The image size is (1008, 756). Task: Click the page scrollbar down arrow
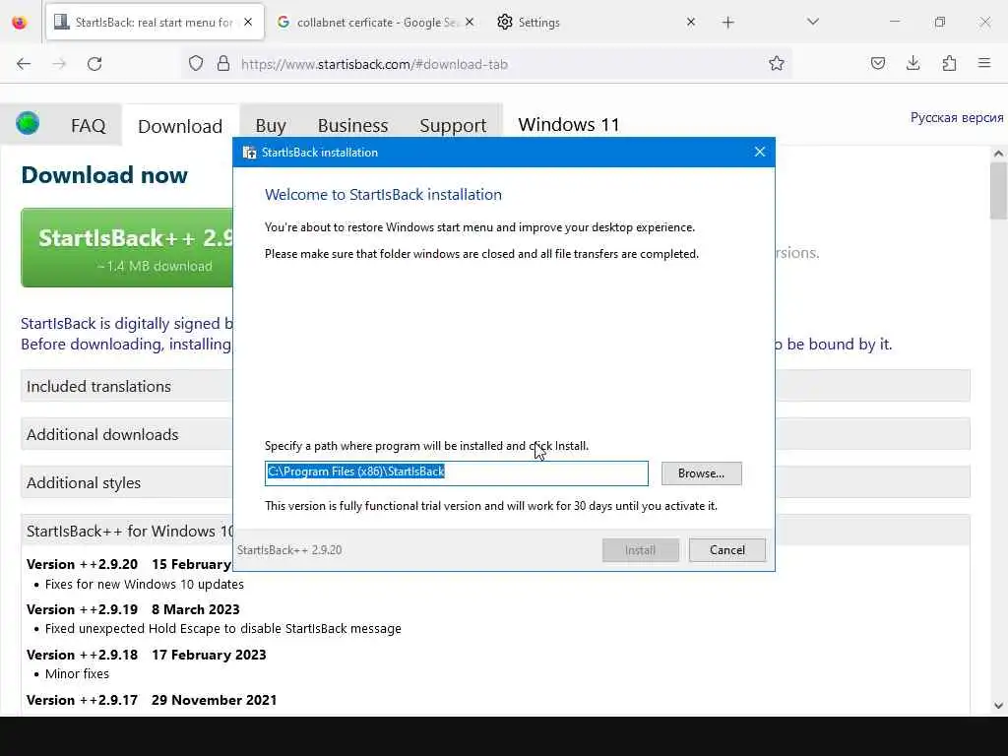[x=998, y=705]
